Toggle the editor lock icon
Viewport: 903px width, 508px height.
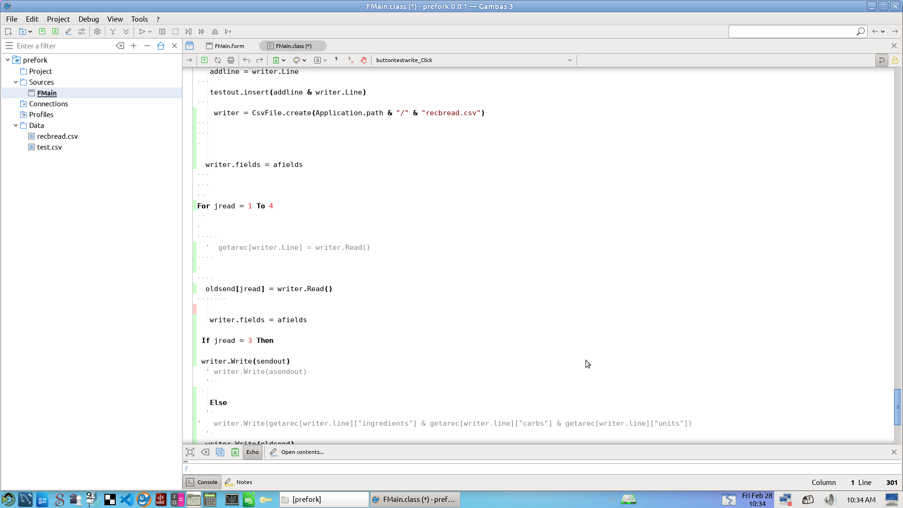[895, 60]
